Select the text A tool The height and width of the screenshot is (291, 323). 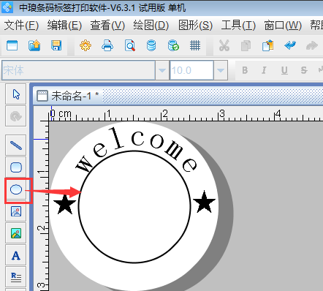point(16,255)
